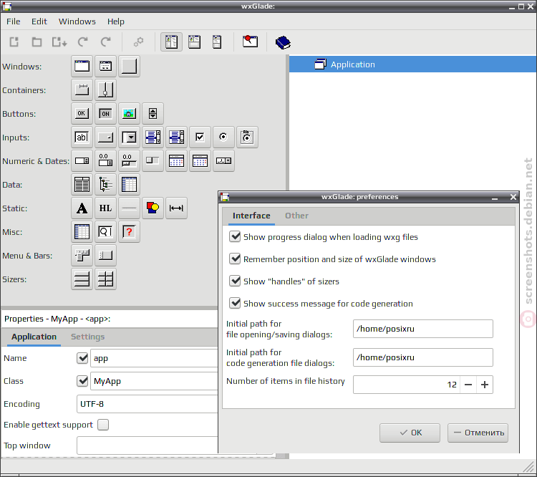Add a Frame from Windows row

coord(82,66)
